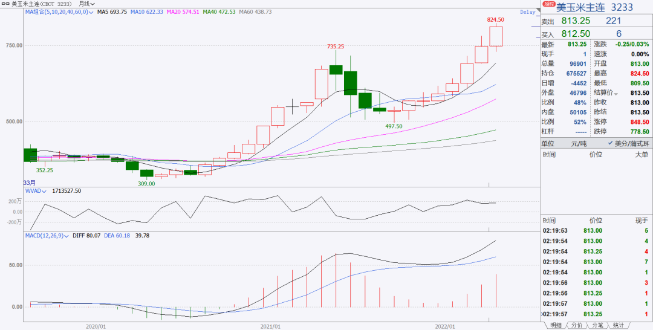Click the MA5 693.75 legend value
653x330 pixels.
(x=112, y=12)
